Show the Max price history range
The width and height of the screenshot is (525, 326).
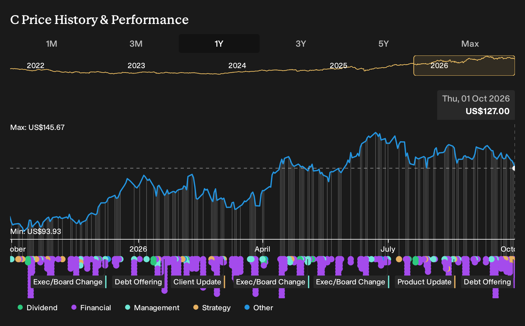coord(470,44)
